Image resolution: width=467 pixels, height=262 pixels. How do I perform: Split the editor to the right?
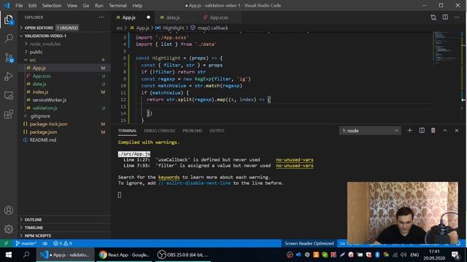[445, 17]
